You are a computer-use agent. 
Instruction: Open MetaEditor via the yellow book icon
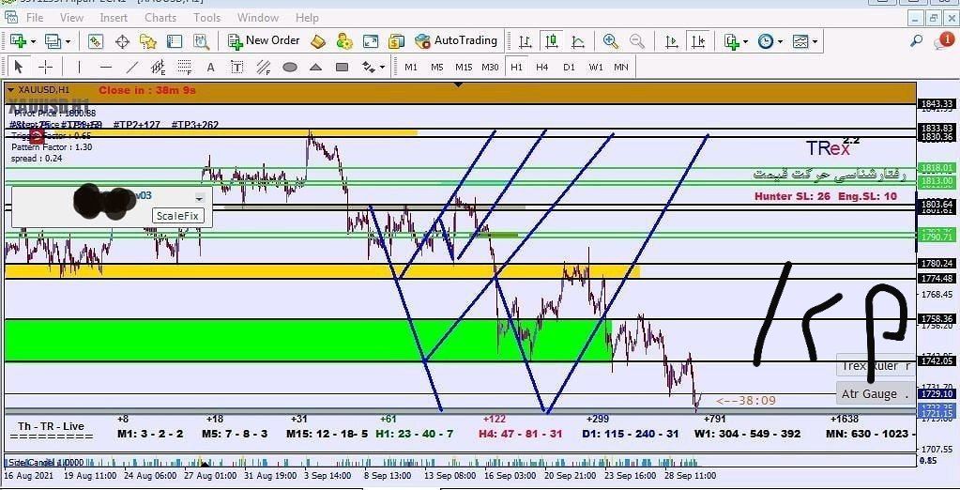point(318,41)
